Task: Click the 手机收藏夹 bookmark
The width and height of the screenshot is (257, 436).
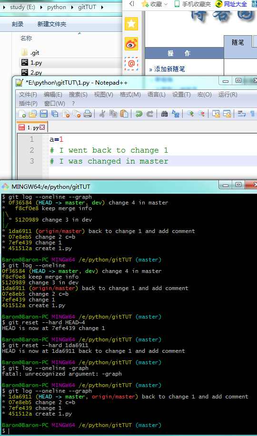Action: coord(192,4)
